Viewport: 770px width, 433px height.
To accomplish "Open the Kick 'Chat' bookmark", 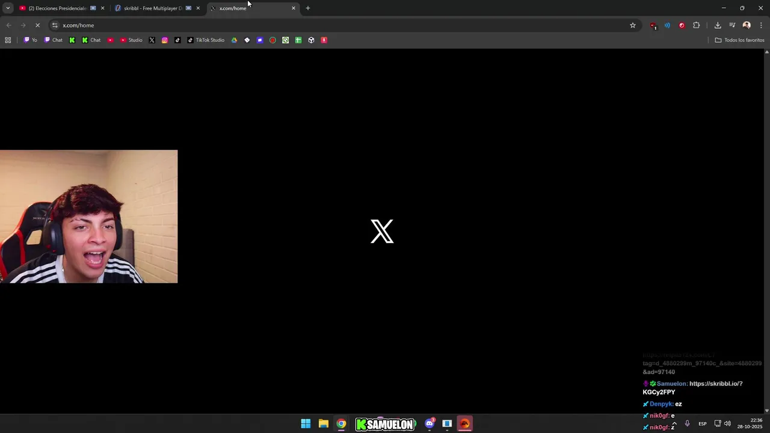I will click(91, 40).
